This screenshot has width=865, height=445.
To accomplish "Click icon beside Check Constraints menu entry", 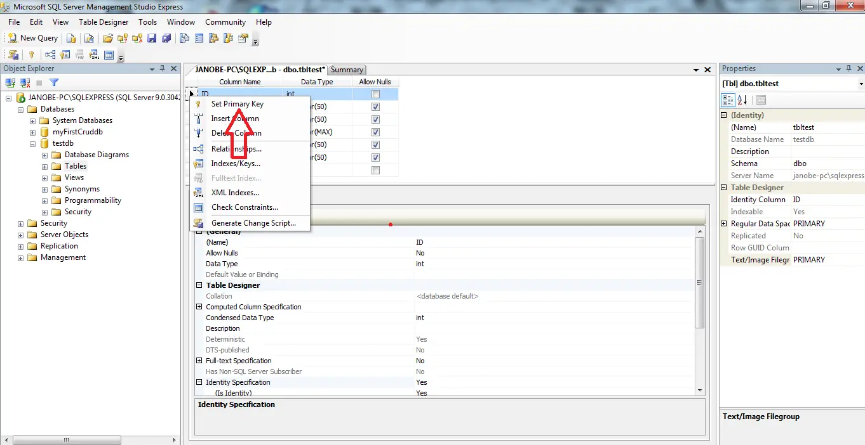I will (x=198, y=207).
